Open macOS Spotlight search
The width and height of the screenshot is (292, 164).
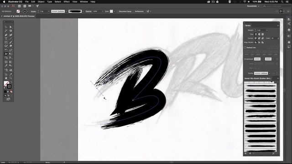(x=282, y=2)
